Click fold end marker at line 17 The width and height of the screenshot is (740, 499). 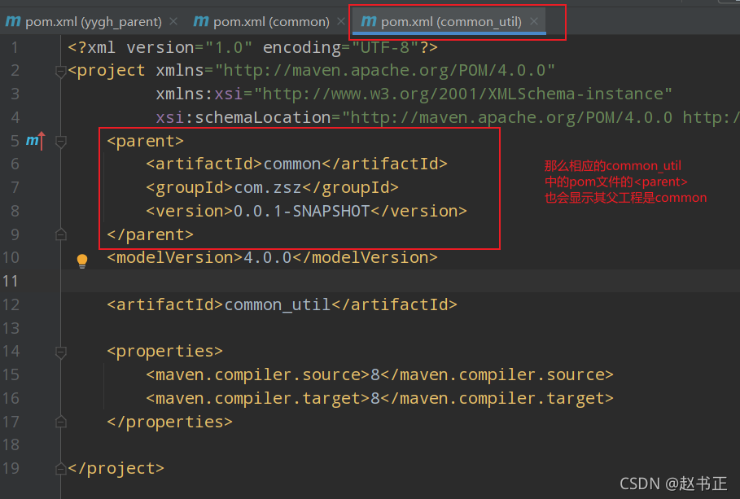pos(60,422)
